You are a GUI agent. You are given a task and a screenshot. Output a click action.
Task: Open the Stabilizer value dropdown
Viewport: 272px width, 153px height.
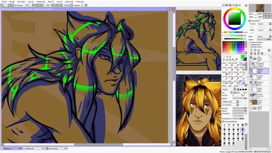click(86, 5)
